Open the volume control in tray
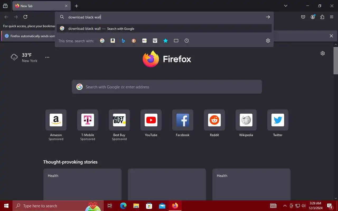 click(x=304, y=206)
